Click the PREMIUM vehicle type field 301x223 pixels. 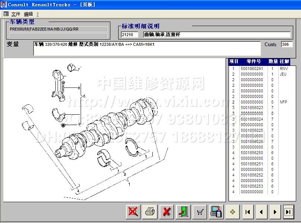tap(58, 29)
